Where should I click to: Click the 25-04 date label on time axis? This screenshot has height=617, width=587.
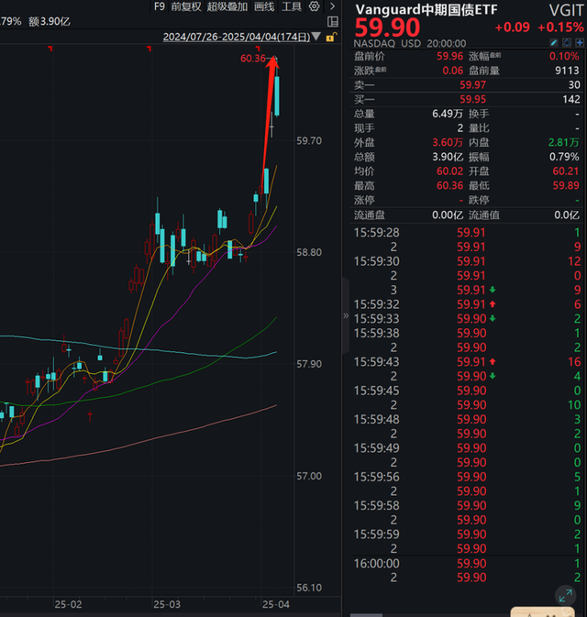pos(275,604)
